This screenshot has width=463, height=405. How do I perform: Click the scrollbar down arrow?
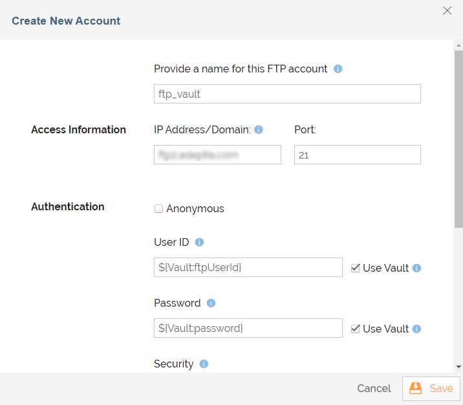(458, 367)
